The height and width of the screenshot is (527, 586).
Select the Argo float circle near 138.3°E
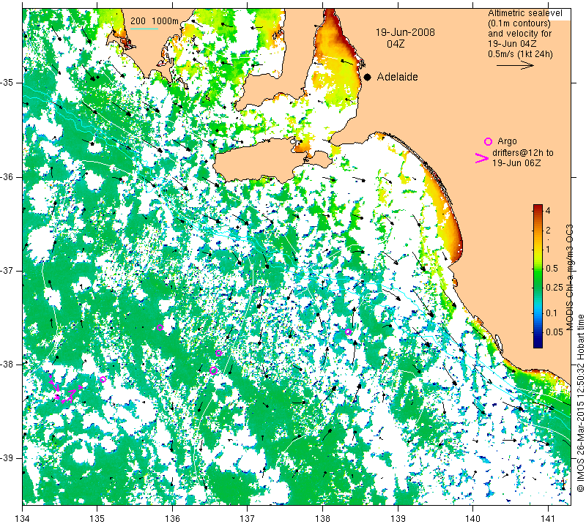point(349,332)
